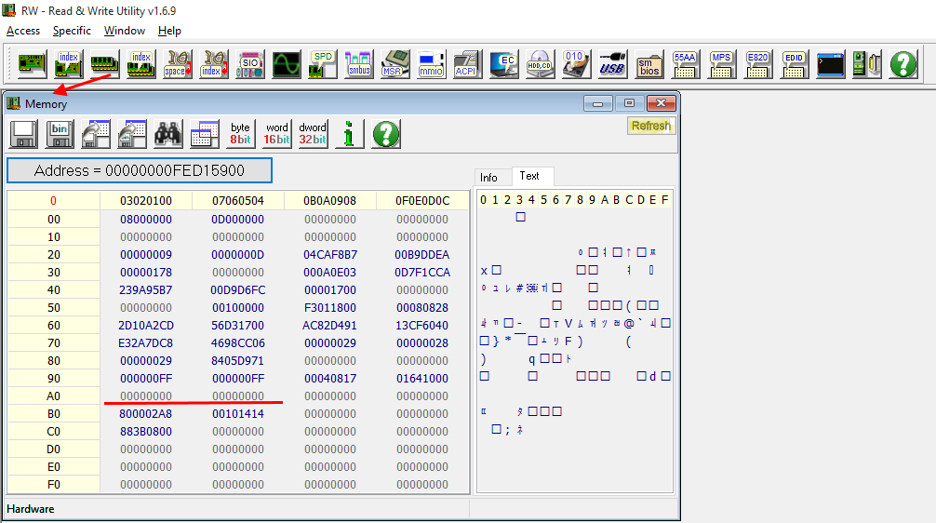
Task: Open the PCI index access icon
Action: pos(69,64)
